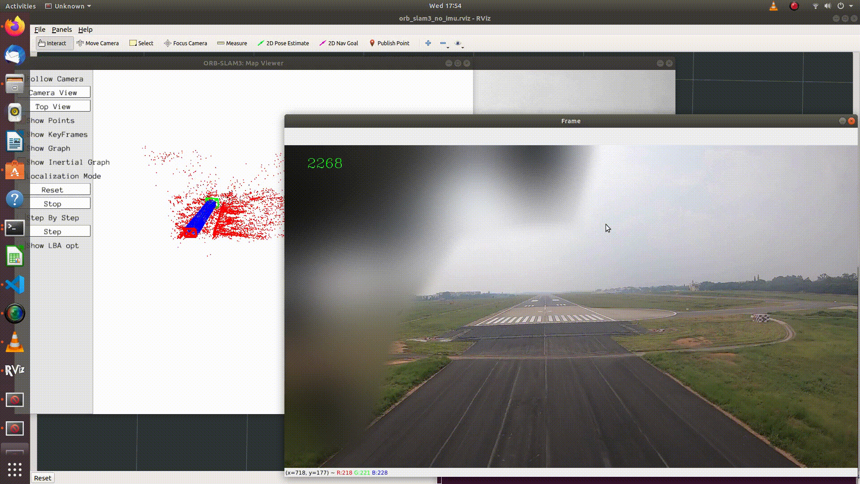Open VLC media player from dock
The image size is (860, 484).
(x=15, y=342)
